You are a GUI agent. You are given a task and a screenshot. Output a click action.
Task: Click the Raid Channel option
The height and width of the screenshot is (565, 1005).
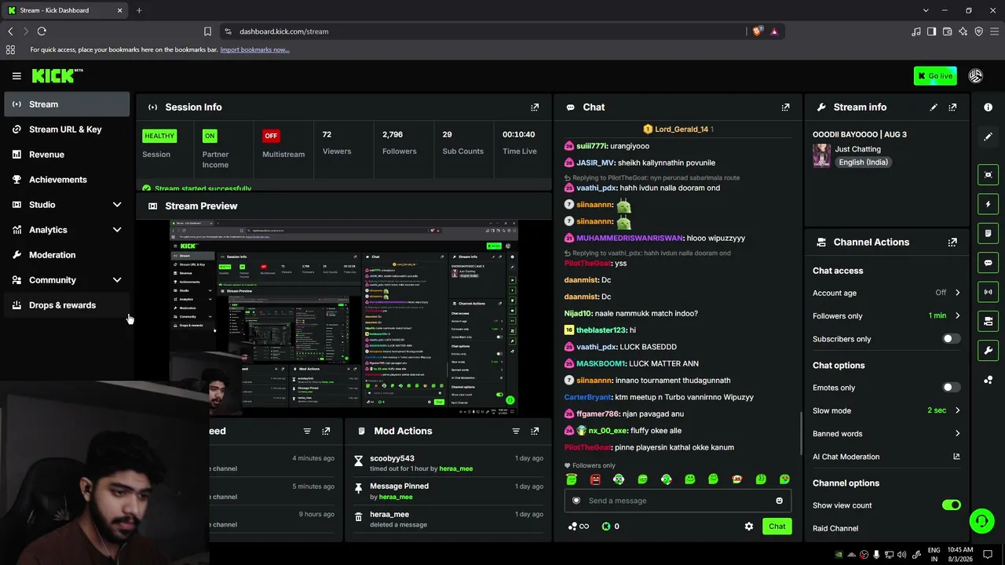[x=835, y=528]
